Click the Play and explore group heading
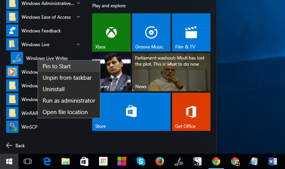The width and height of the screenshot is (285, 169). pyautogui.click(x=109, y=6)
